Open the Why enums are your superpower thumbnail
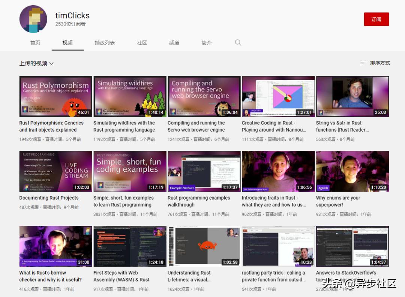The image size is (405, 297). coord(352,171)
